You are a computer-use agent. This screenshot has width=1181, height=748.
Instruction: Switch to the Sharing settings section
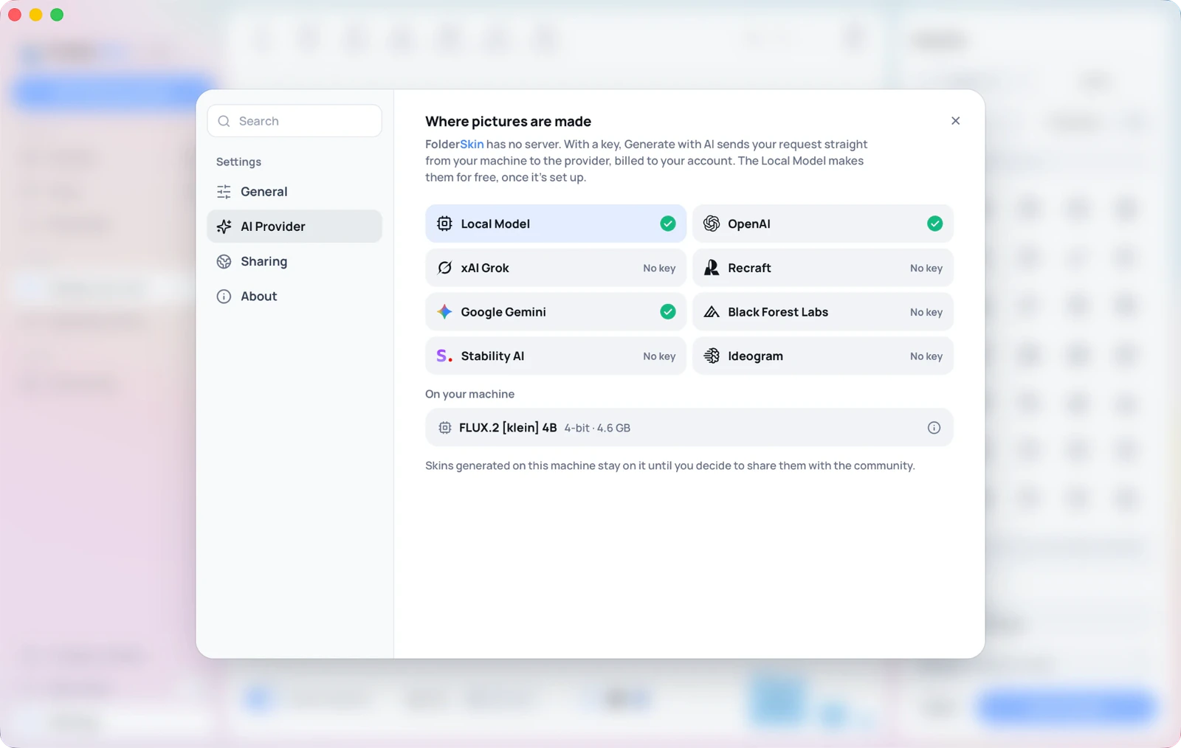(x=295, y=261)
